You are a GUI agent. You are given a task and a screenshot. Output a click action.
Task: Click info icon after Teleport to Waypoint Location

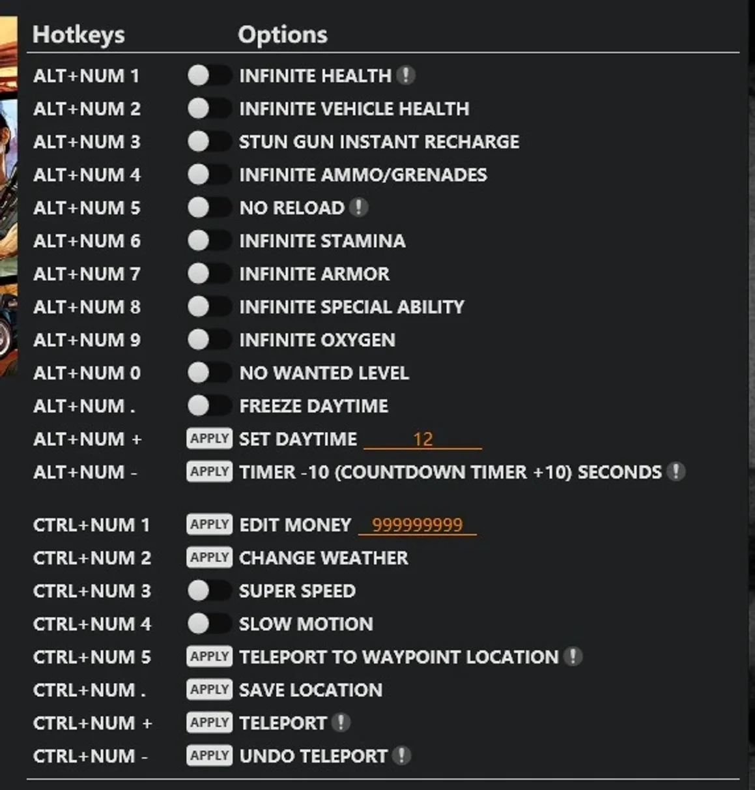[573, 656]
